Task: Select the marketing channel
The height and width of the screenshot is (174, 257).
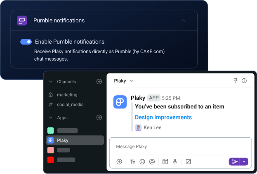Action: coord(67,94)
